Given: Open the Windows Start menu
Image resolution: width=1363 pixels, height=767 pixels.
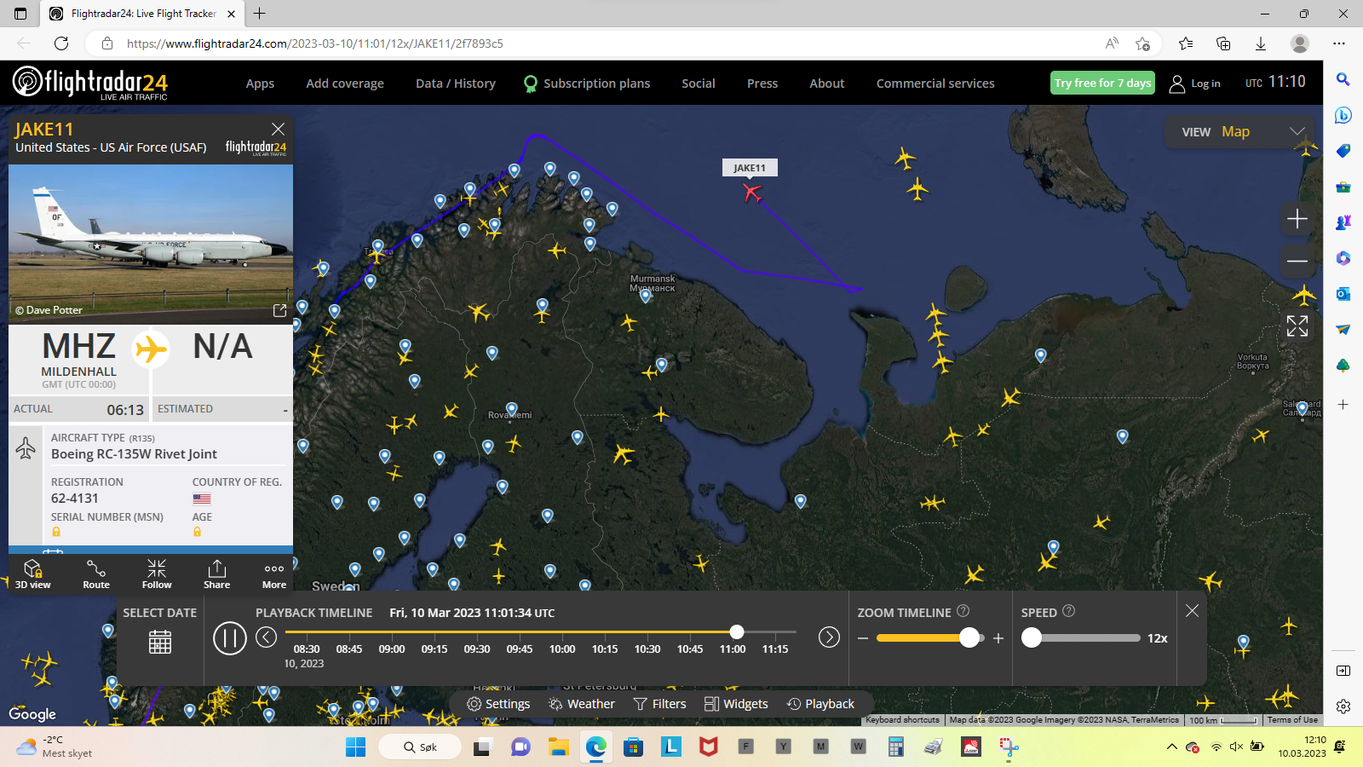Looking at the screenshot, I should point(355,747).
